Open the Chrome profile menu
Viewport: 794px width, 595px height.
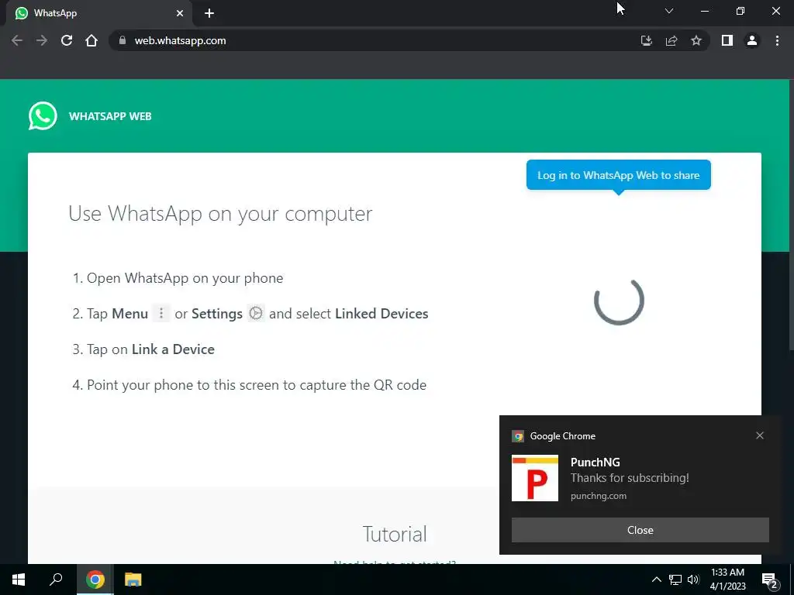click(752, 40)
